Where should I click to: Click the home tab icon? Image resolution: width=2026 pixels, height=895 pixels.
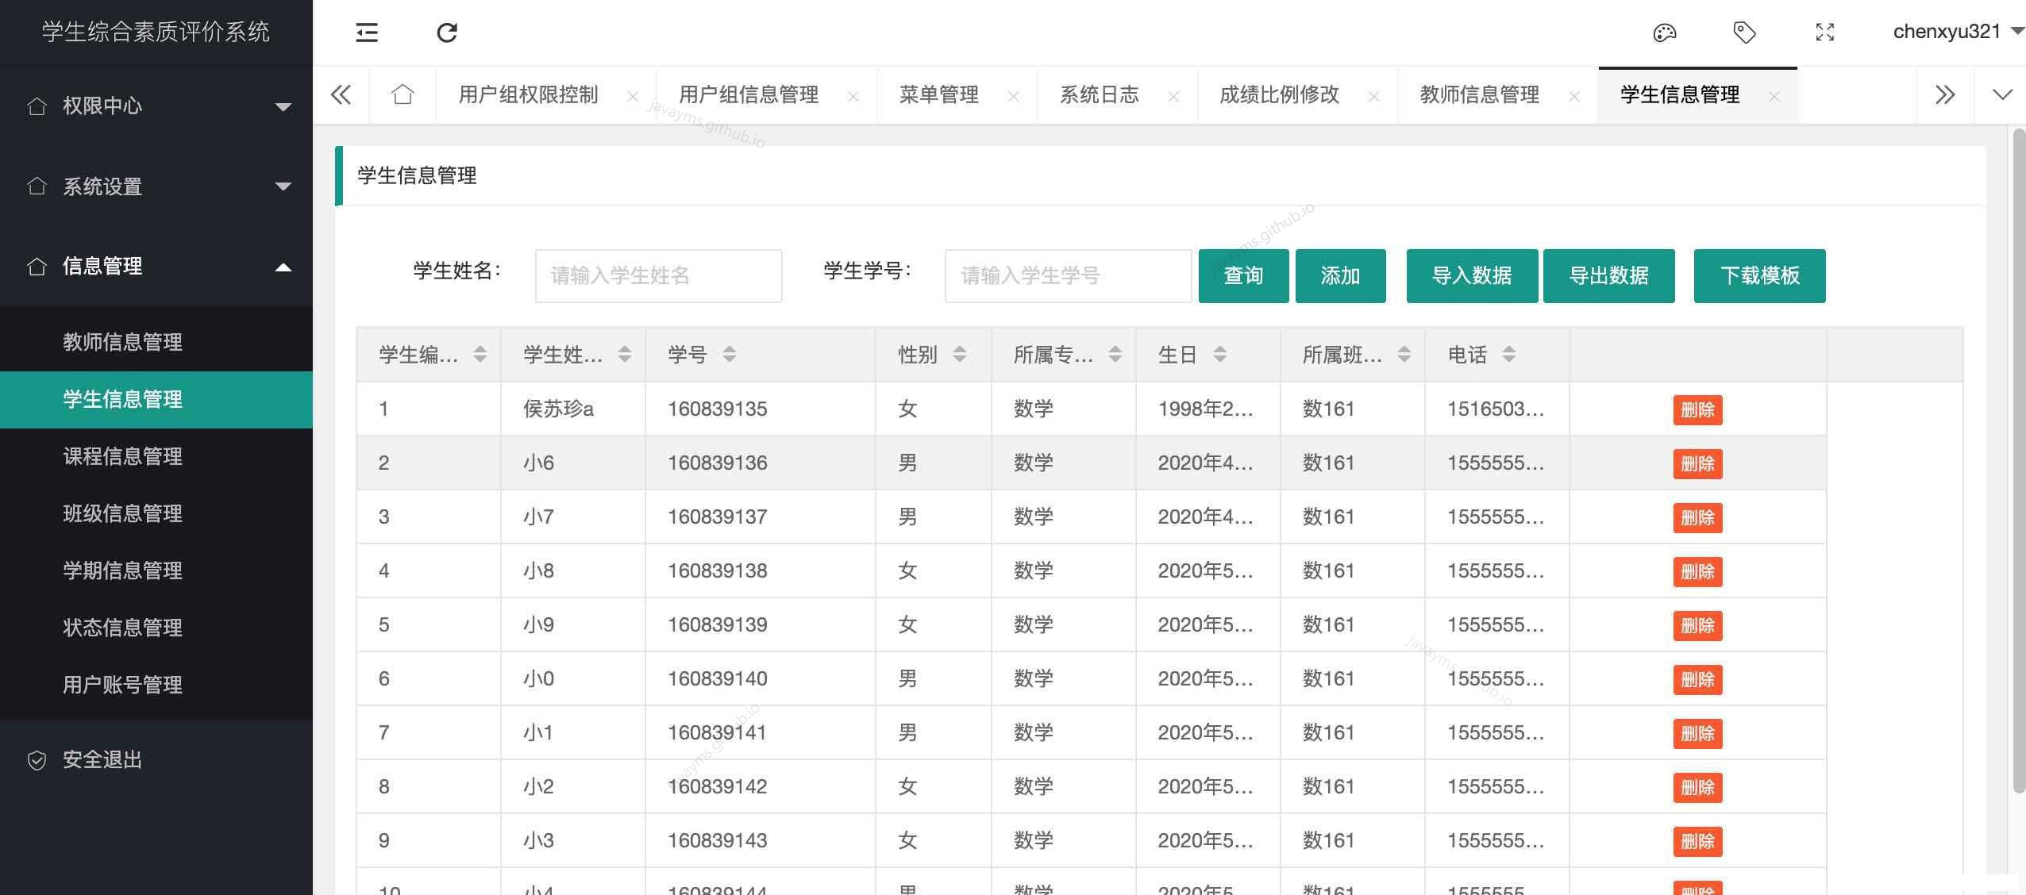point(403,94)
